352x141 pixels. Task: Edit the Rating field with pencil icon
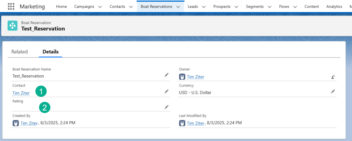point(166,107)
